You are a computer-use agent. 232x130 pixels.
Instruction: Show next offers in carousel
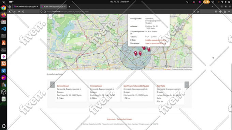187,85
